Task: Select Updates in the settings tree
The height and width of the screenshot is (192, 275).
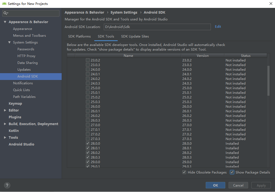Action: point(24,70)
